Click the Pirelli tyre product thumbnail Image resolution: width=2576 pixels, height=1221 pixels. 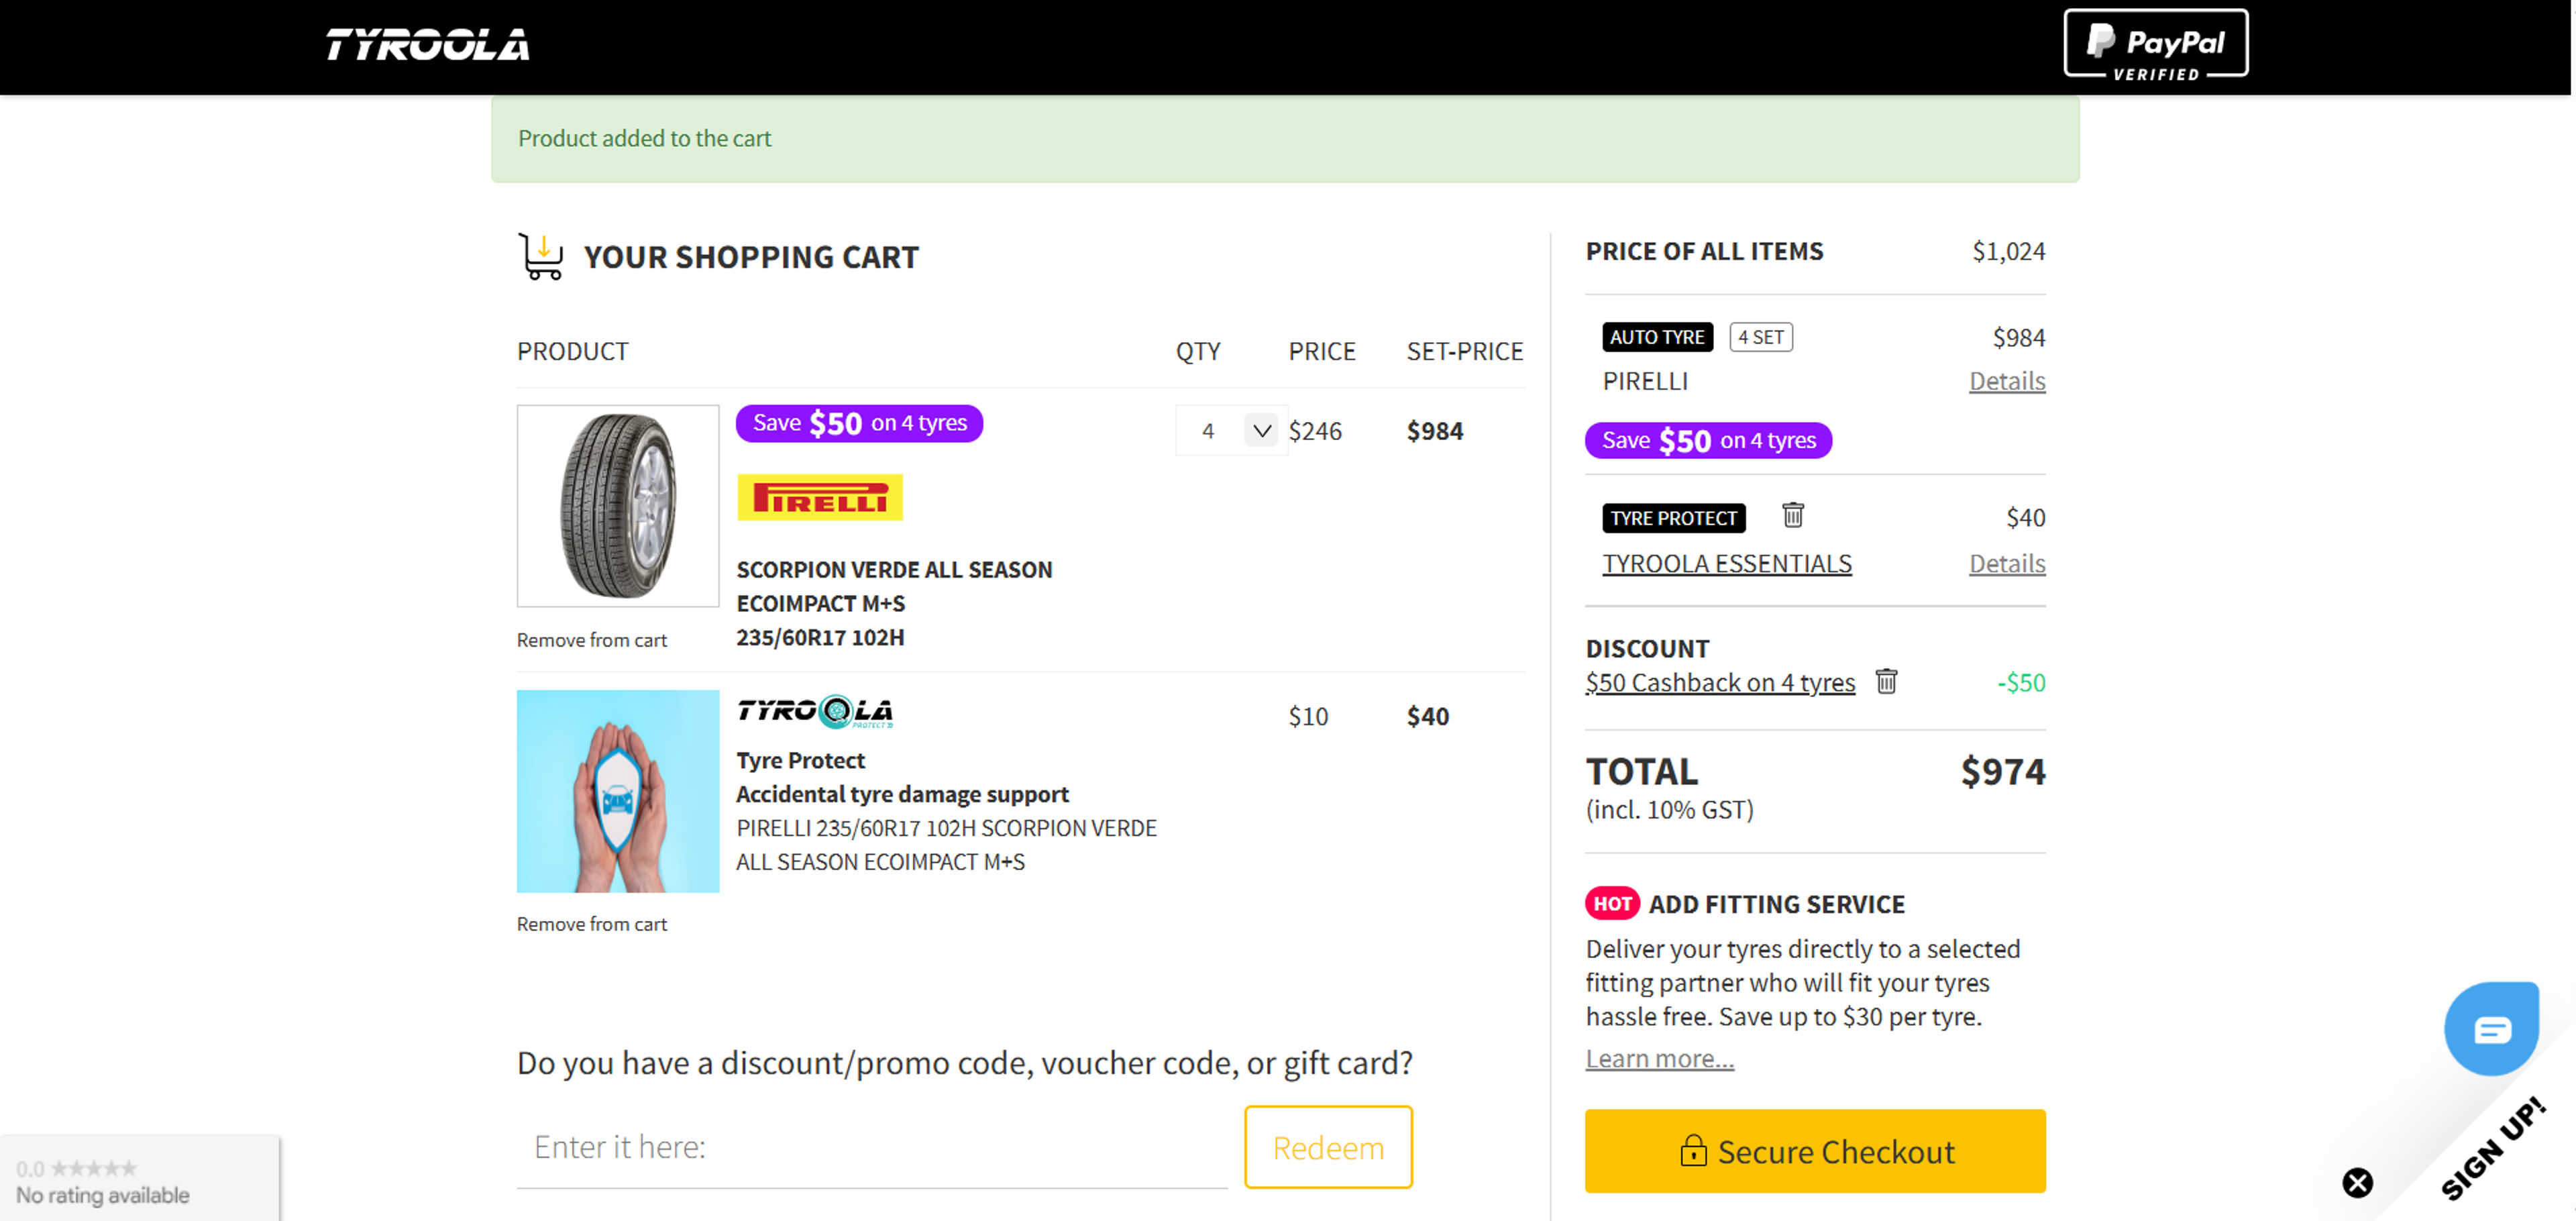(x=618, y=506)
